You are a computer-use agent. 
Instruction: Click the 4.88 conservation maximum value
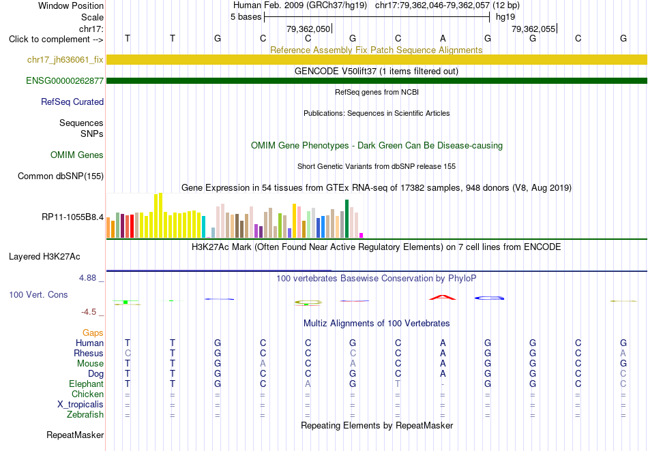click(87, 278)
